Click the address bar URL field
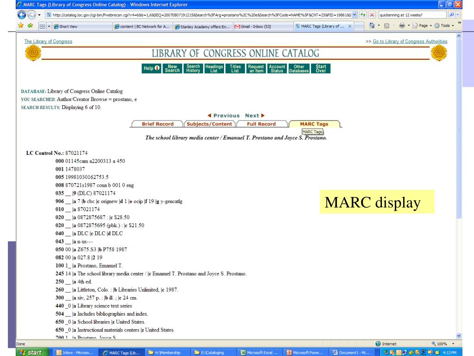Viewport: 474px width, 356px height. [199, 15]
